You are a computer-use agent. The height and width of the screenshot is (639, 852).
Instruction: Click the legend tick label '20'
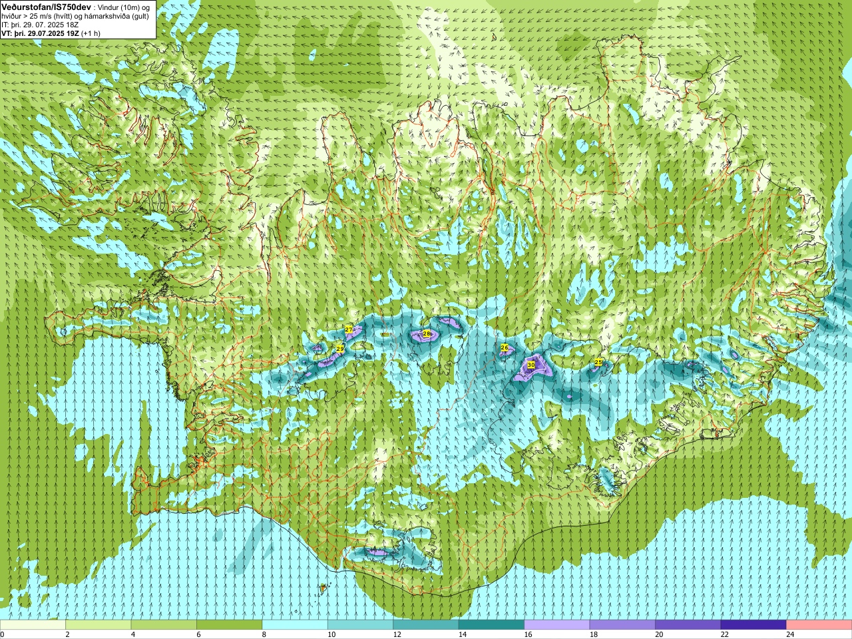point(660,634)
